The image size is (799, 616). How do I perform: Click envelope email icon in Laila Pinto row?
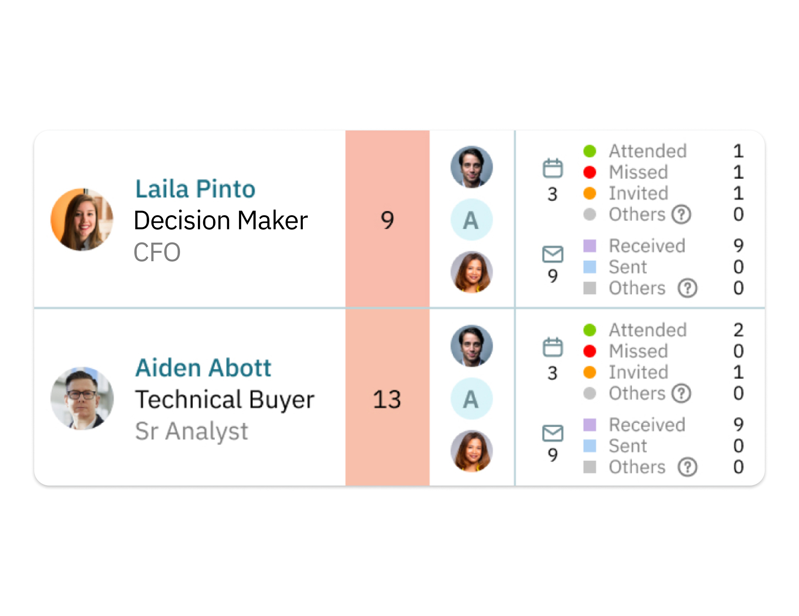click(x=552, y=254)
